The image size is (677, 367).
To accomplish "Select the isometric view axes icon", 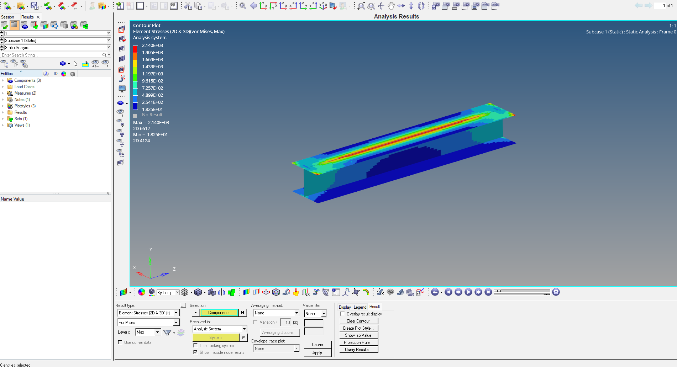I will (x=323, y=6).
